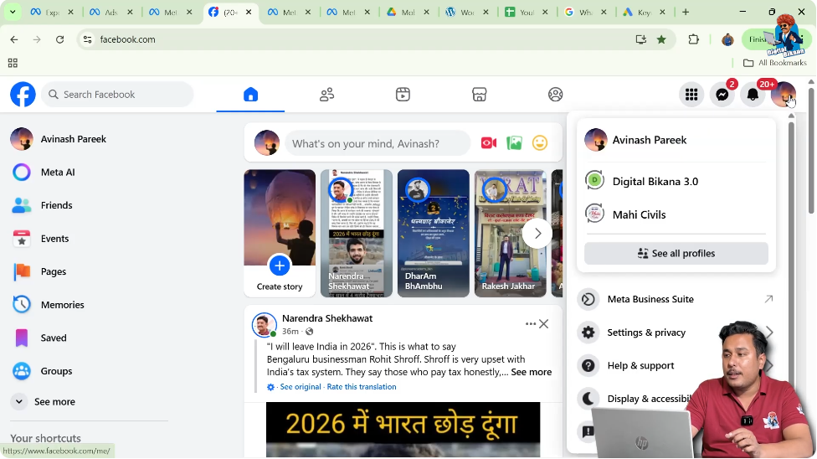This screenshot has height=459, width=817.
Task: Click the Facebook logo
Action: [23, 95]
